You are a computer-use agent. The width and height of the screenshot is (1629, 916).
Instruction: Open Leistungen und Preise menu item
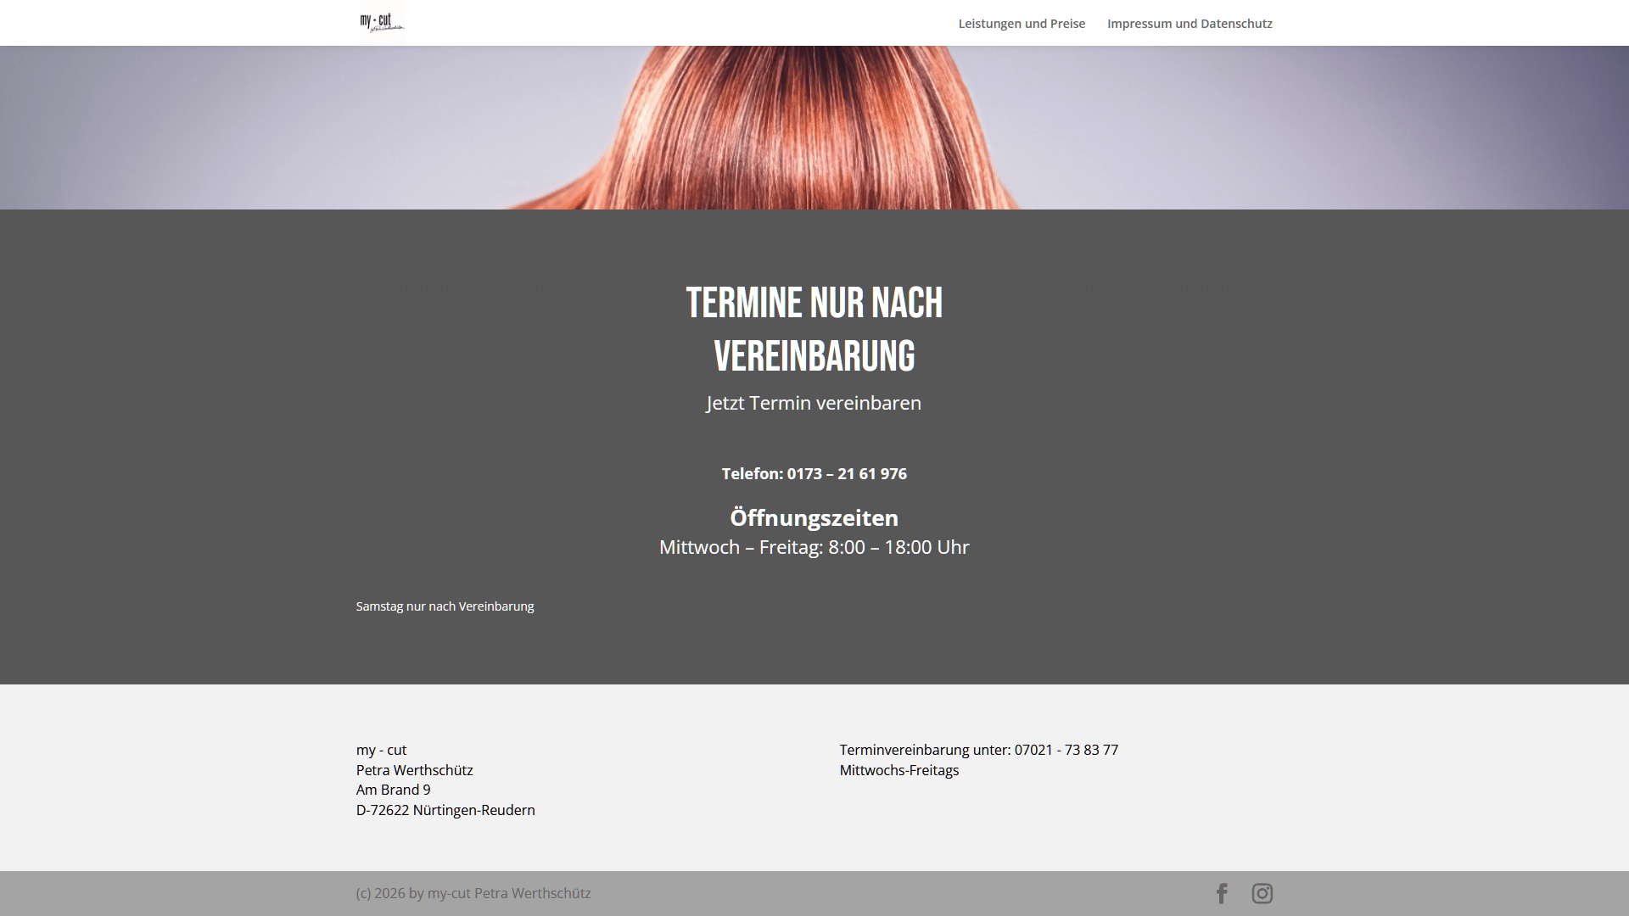pyautogui.click(x=1022, y=24)
